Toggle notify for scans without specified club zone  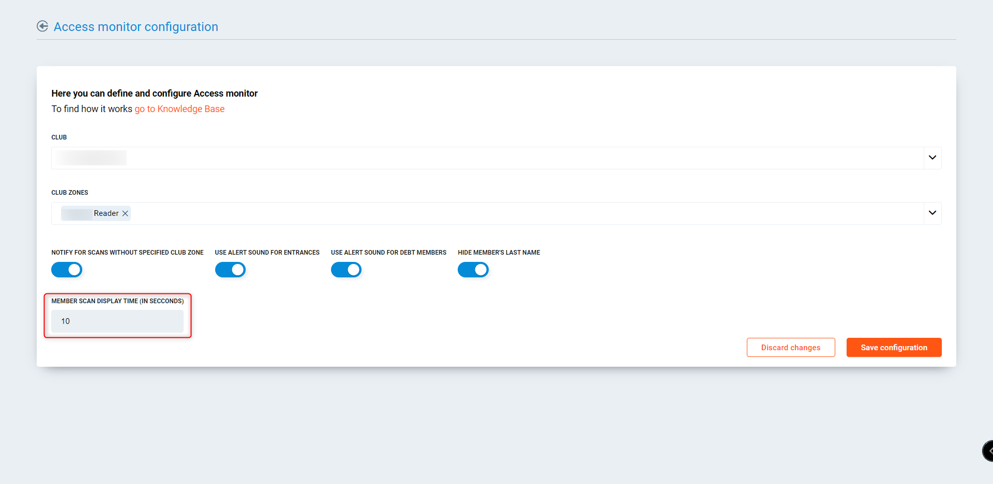pyautogui.click(x=67, y=270)
